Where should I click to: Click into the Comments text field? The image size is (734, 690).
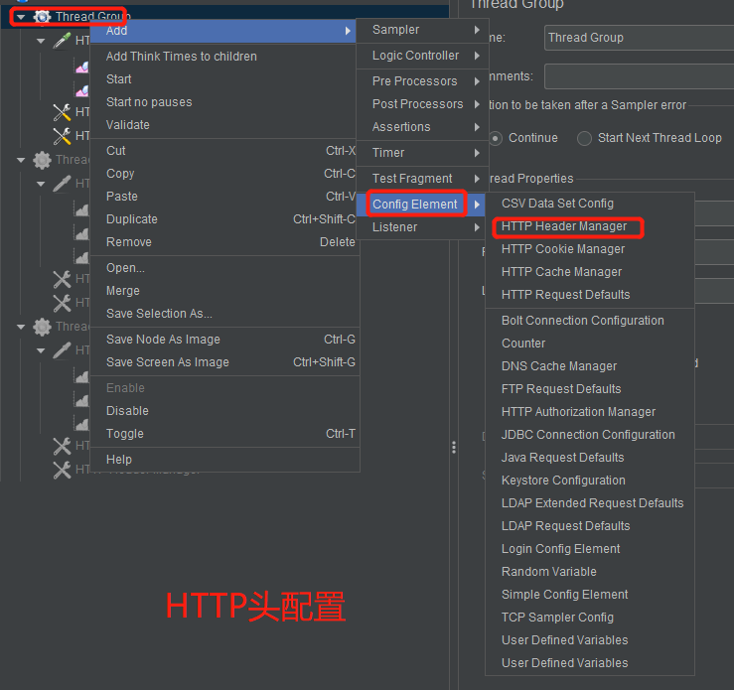(x=636, y=76)
